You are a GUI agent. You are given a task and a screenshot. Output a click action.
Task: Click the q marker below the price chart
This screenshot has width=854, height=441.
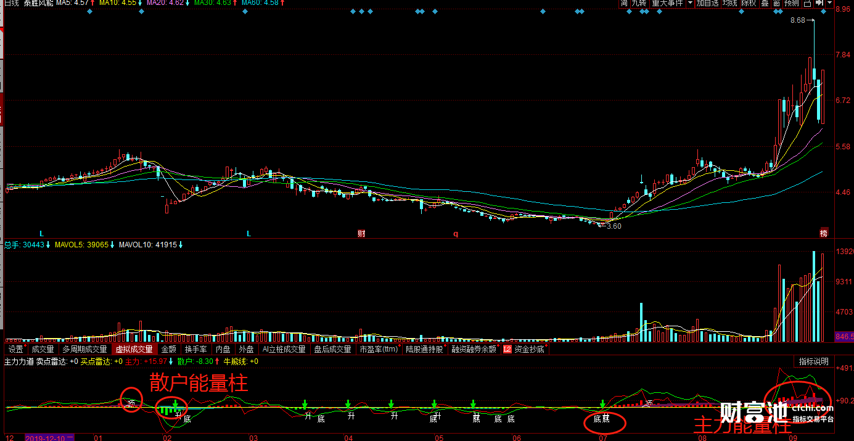(456, 234)
